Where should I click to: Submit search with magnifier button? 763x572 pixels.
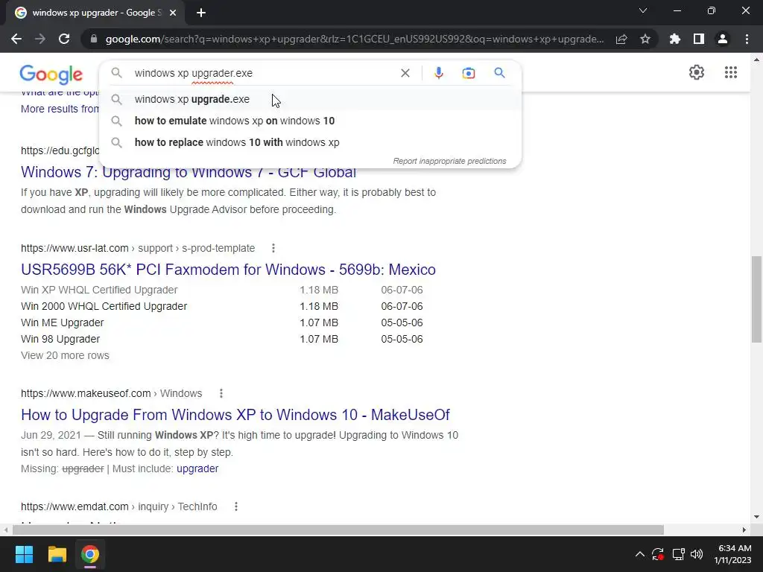coord(499,73)
